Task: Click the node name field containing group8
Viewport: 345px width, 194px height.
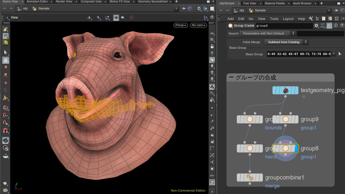Action: click(283, 26)
